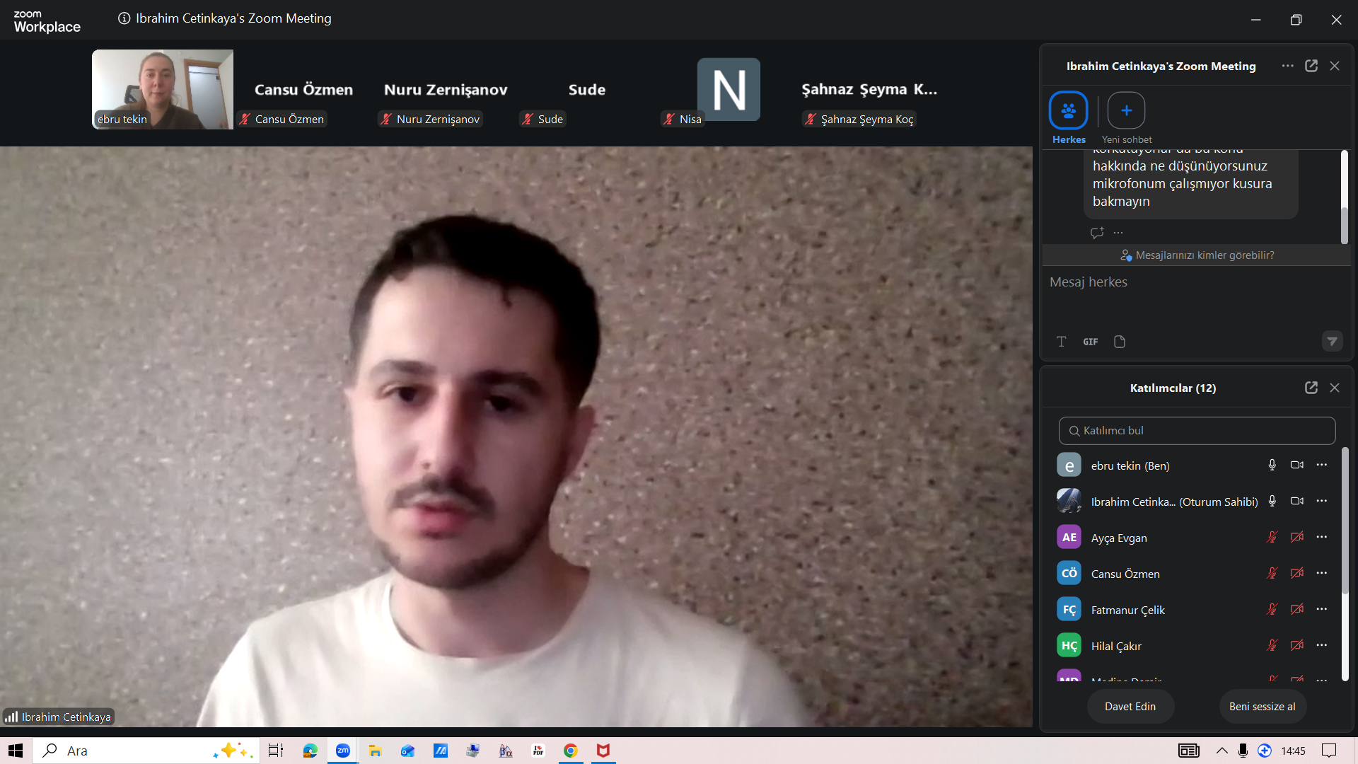Viewport: 1358px width, 764px height.
Task: Open Google Chrome from the taskbar
Action: 571,751
